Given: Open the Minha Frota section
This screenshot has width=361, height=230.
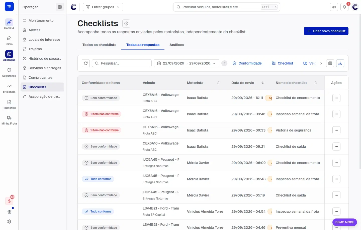Looking at the screenshot, I should (x=9, y=120).
